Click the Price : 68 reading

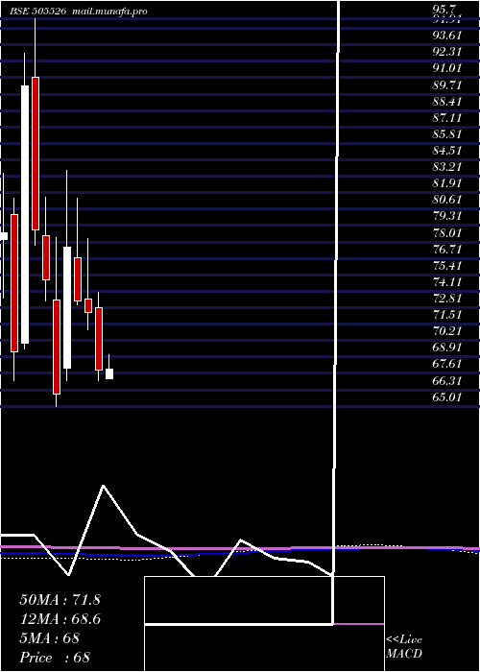pos(55,657)
